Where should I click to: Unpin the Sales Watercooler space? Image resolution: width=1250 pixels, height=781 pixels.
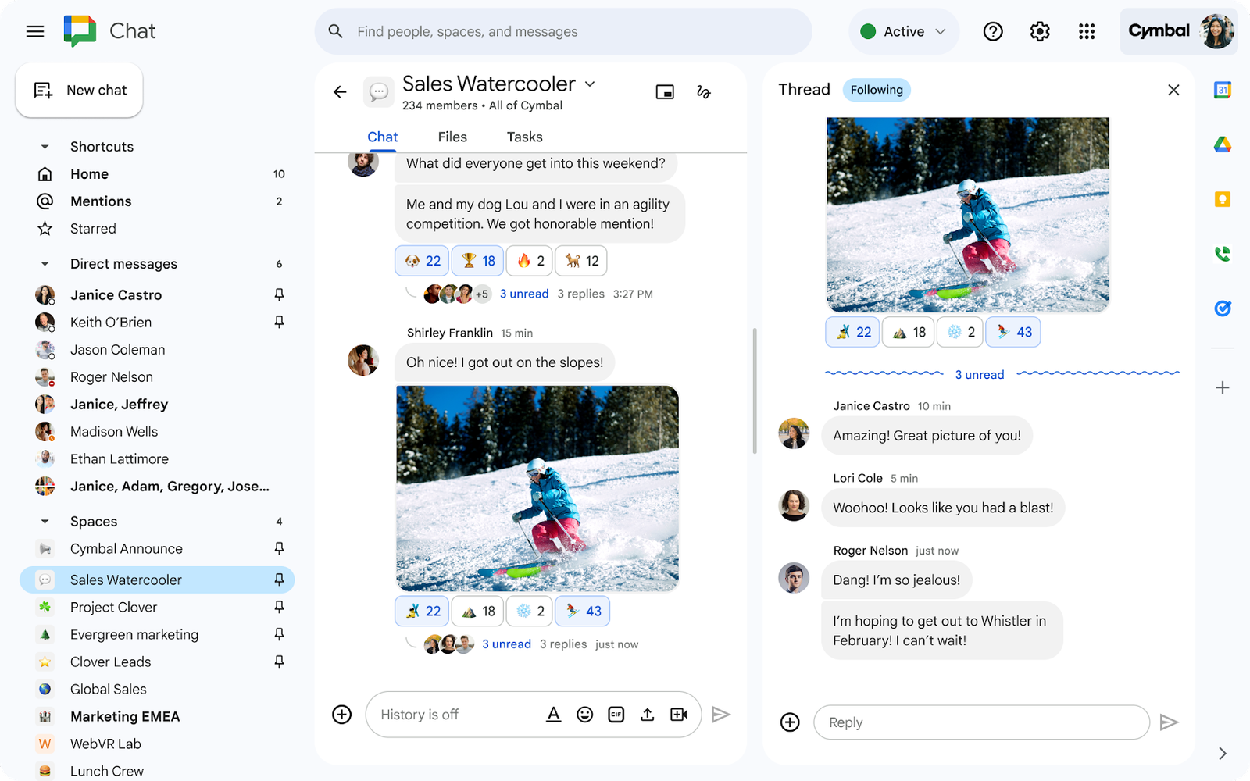pyautogui.click(x=279, y=580)
